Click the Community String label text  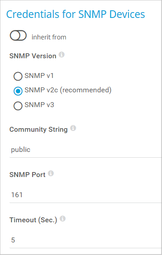[x=38, y=130]
